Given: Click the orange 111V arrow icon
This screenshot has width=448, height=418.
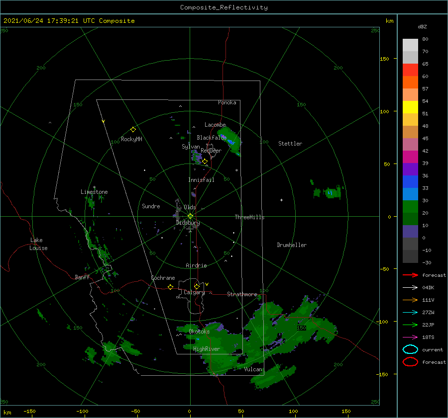Looking at the screenshot, I should [410, 300].
